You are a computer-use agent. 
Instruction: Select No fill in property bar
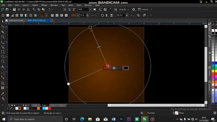[x=3, y=15]
